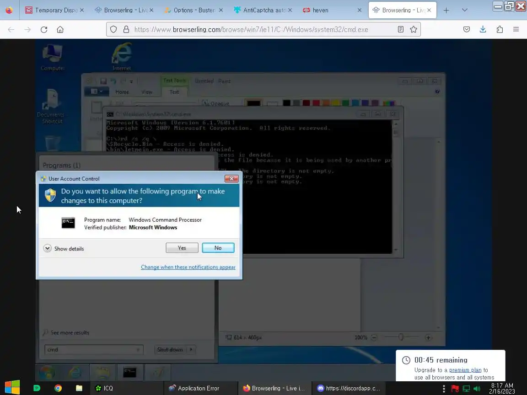This screenshot has width=527, height=395.
Task: Open Firefox extensions menu
Action: coord(500,30)
